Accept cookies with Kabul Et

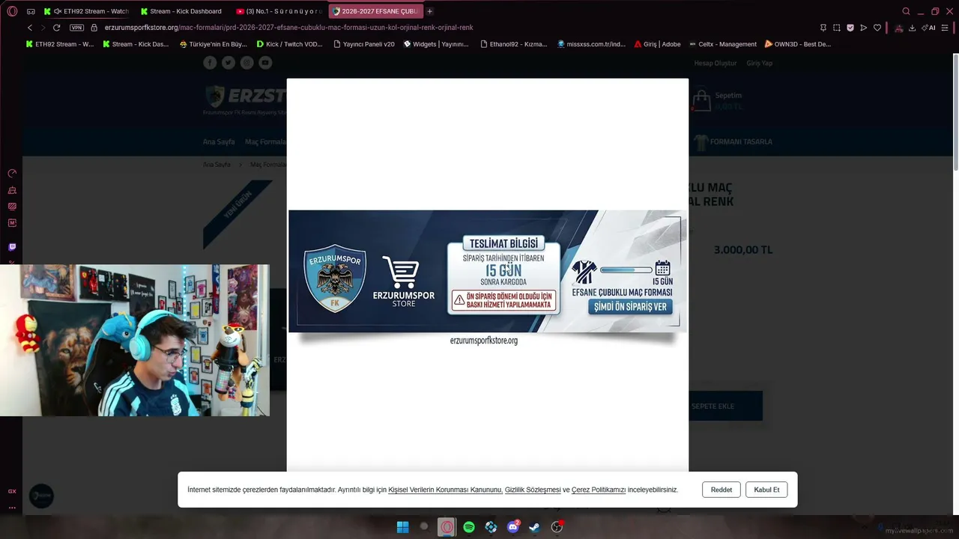[766, 490]
